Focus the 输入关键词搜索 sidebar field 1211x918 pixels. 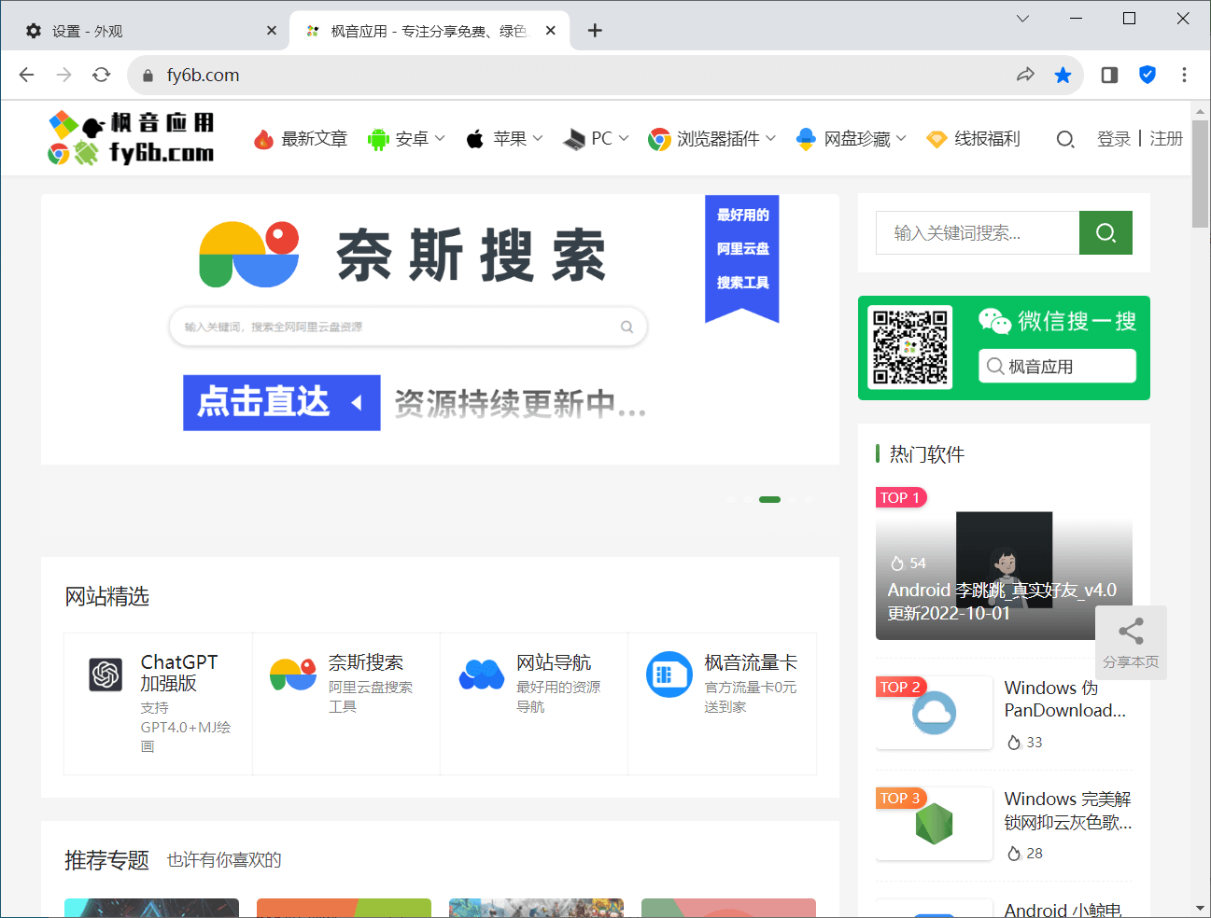coord(978,233)
